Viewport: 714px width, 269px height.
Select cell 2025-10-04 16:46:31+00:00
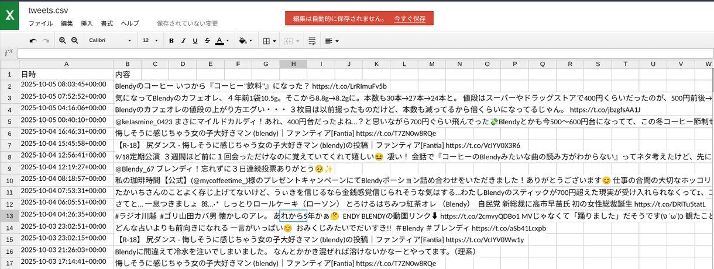click(x=66, y=132)
